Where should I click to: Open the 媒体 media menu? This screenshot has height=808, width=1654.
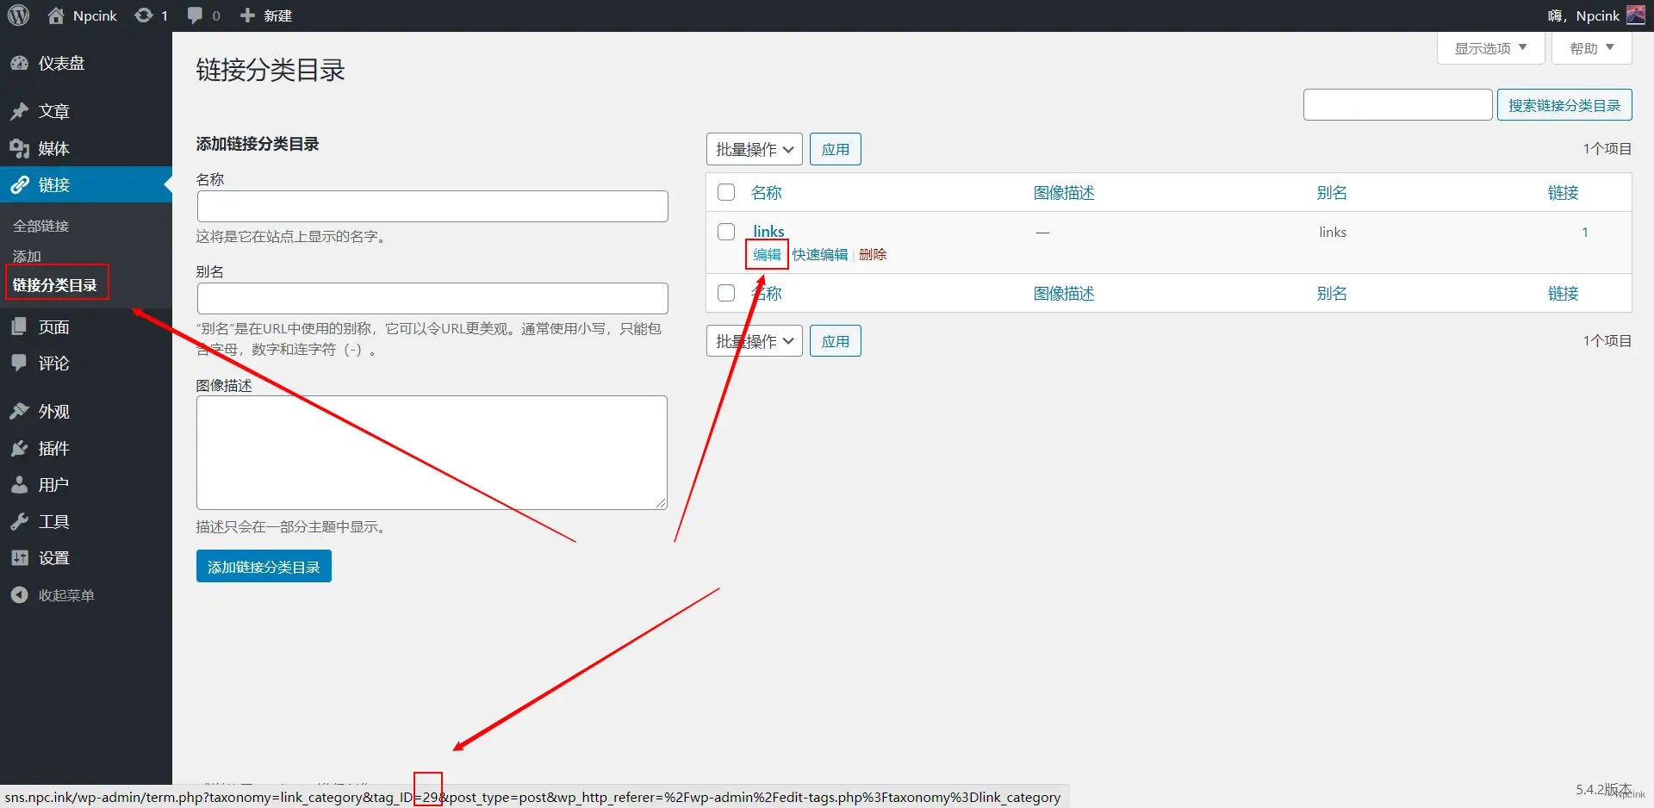tap(53, 148)
